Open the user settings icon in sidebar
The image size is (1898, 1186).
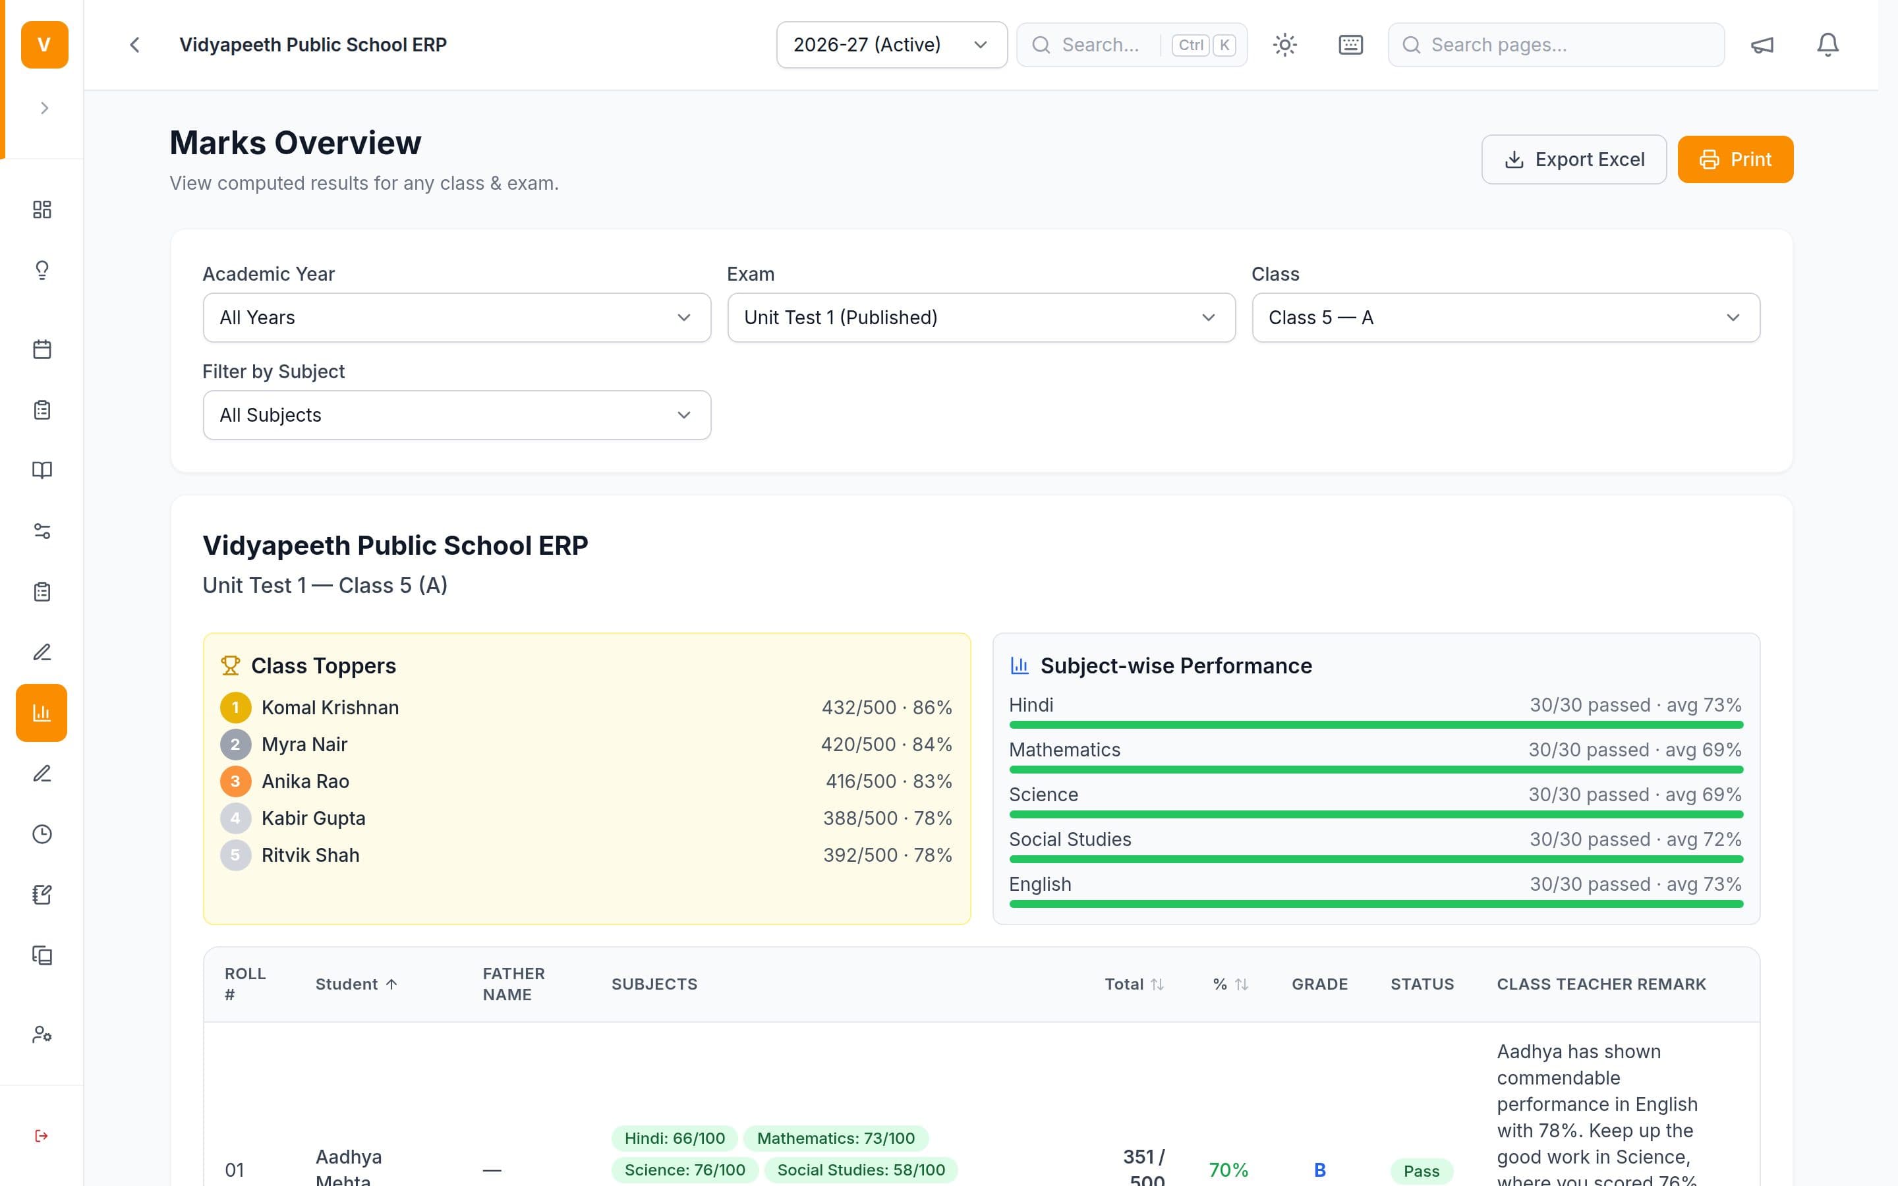tap(42, 1034)
